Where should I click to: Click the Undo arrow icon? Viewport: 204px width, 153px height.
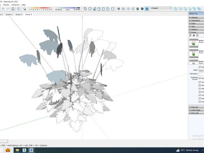click(3, 9)
